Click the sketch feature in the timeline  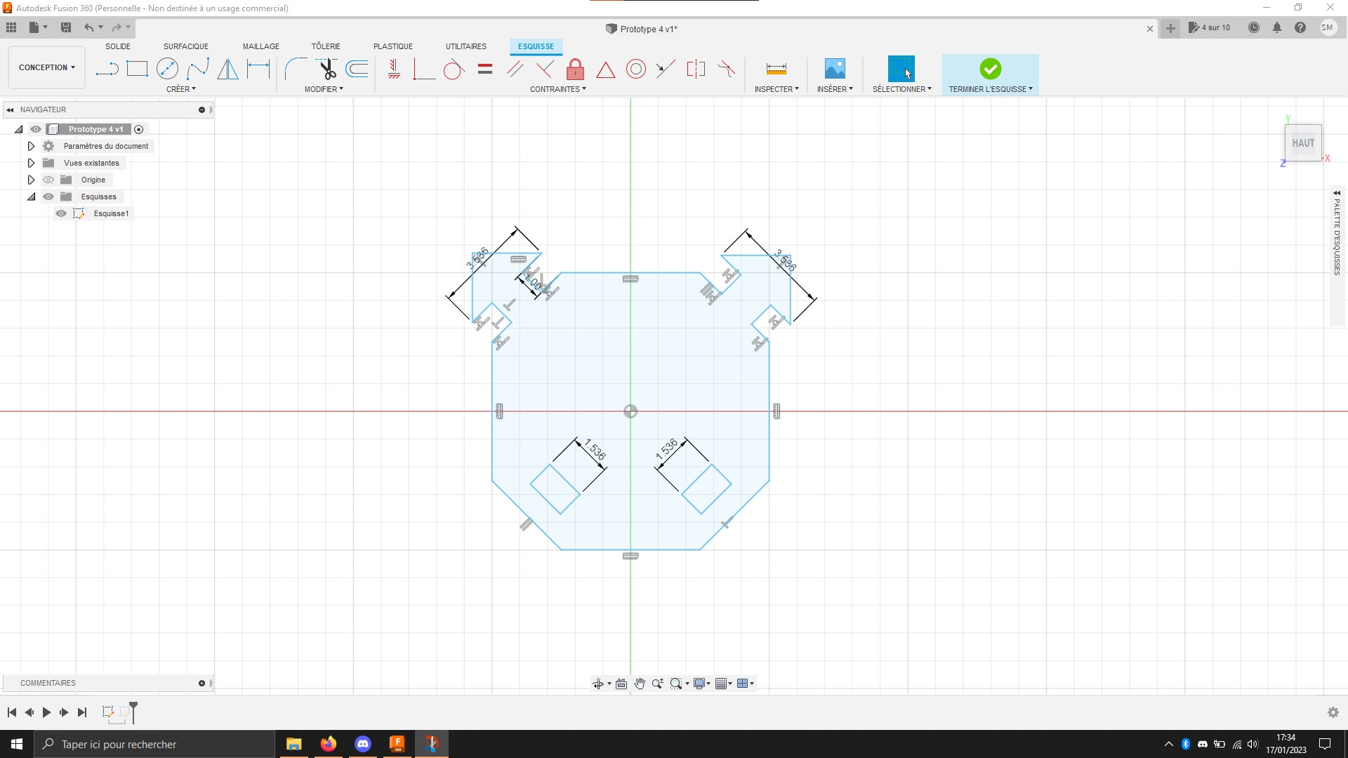[108, 712]
